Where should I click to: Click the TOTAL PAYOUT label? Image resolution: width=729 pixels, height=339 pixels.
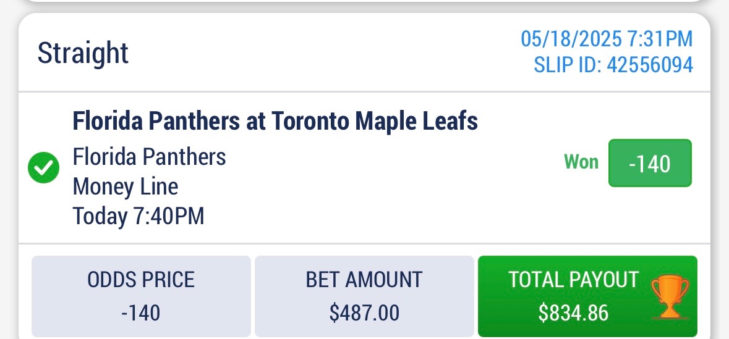[x=574, y=280]
